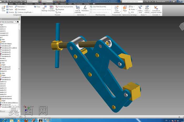Switch to the Herramientas tab
The height and width of the screenshot is (122, 184).
pyautogui.click(x=39, y=4)
